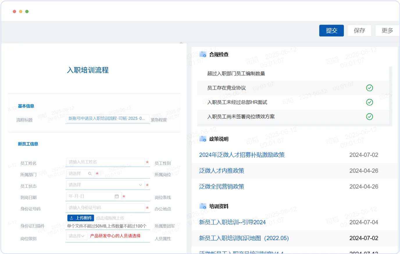Click the 身份证号码 input field
400x254 pixels.
tap(106, 208)
